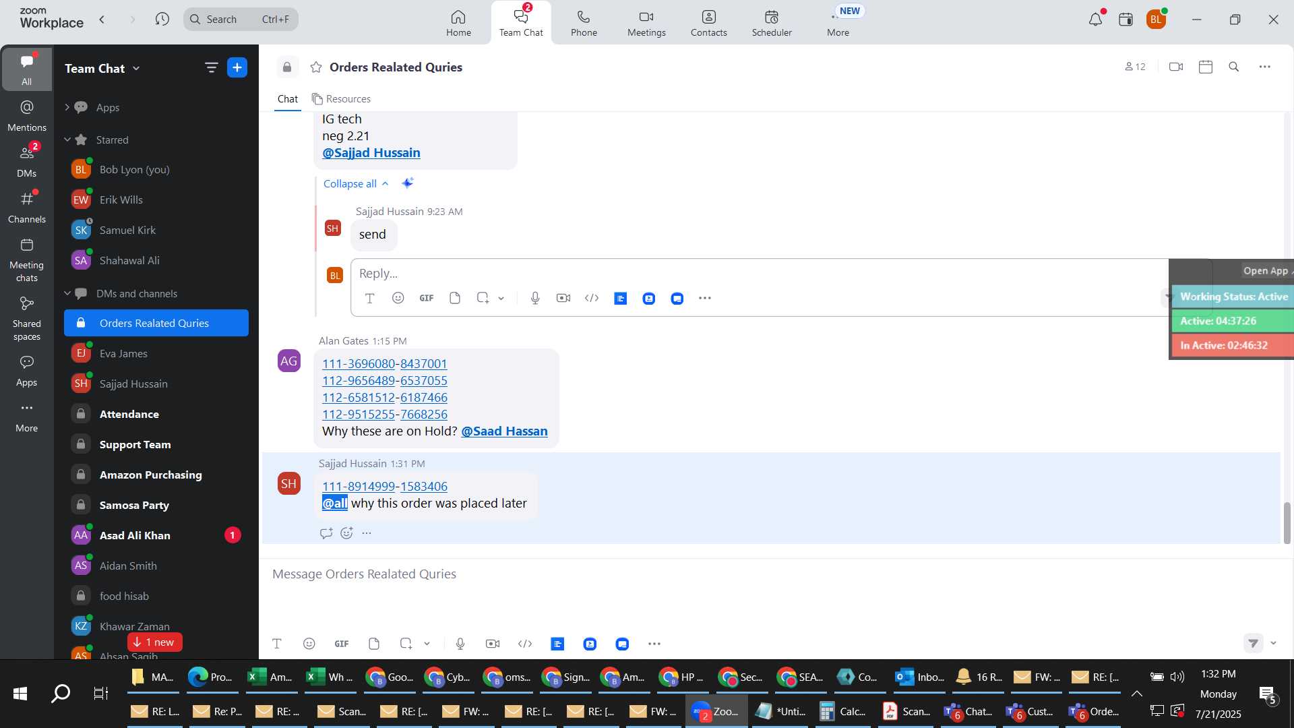
Task: Open the More sidebar menu
Action: [27, 417]
